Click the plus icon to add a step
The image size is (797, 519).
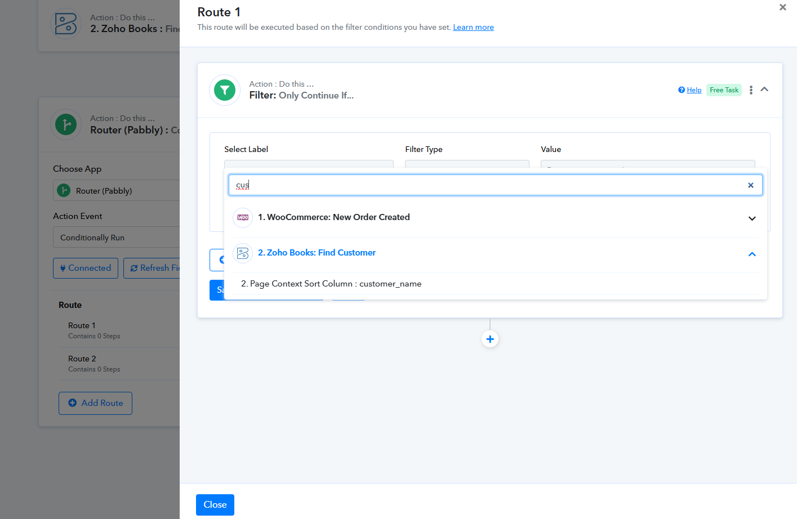490,339
